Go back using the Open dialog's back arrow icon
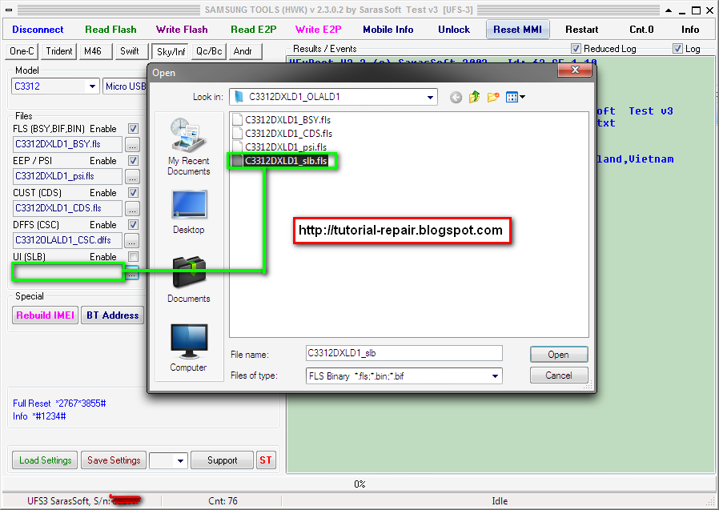Viewport: 719px width, 510px height. click(x=456, y=97)
